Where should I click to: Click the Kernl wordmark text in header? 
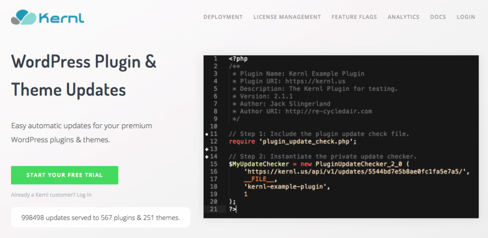[61, 18]
